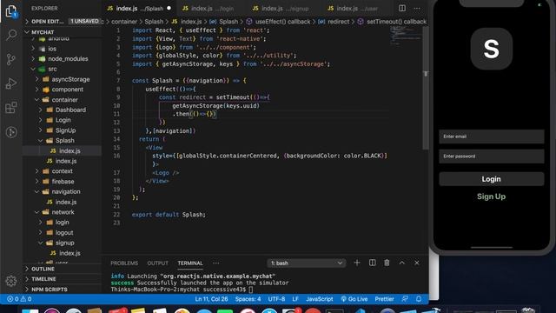Image resolution: width=556 pixels, height=313 pixels.
Task: Switch to the TERMINAL panel tab
Action: click(190, 263)
